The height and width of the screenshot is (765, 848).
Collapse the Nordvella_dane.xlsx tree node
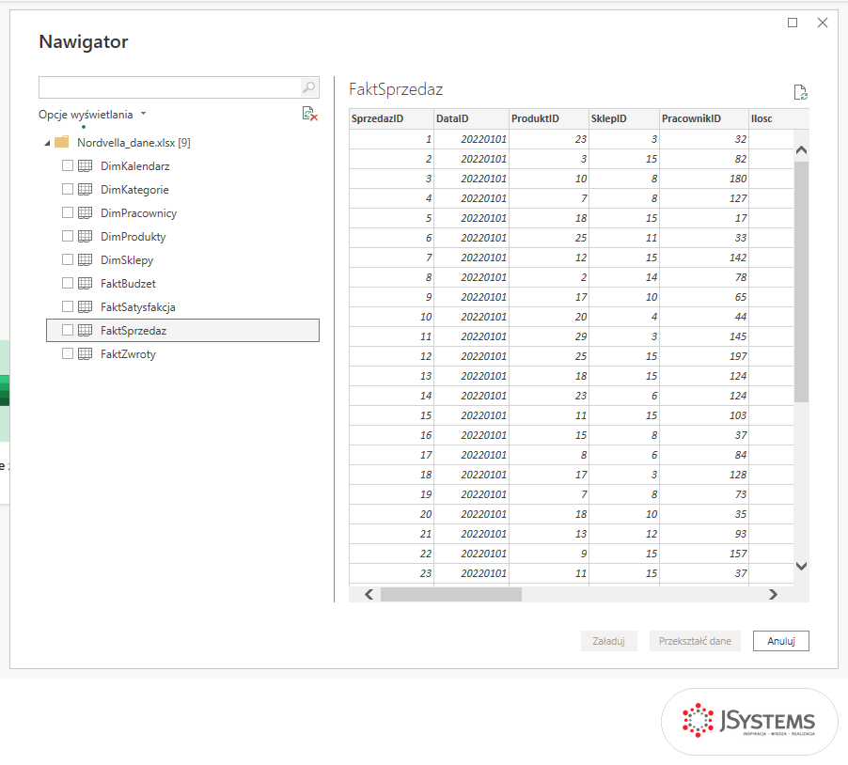point(48,143)
